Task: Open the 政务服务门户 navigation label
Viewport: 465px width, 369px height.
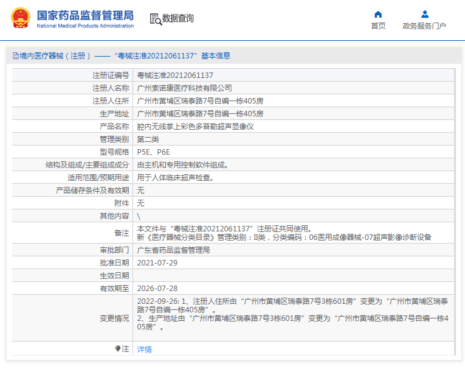Action: (x=424, y=26)
